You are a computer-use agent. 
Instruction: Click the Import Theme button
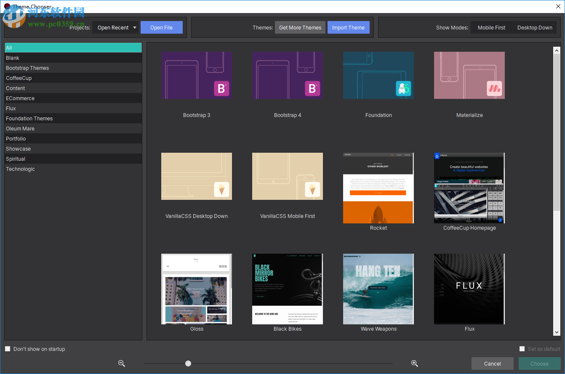coord(348,27)
